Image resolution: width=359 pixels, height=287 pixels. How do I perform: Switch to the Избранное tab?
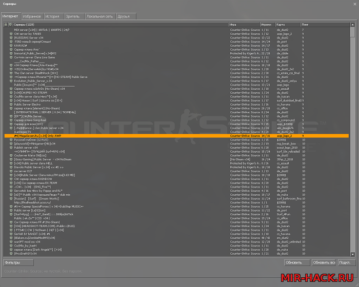[32, 16]
